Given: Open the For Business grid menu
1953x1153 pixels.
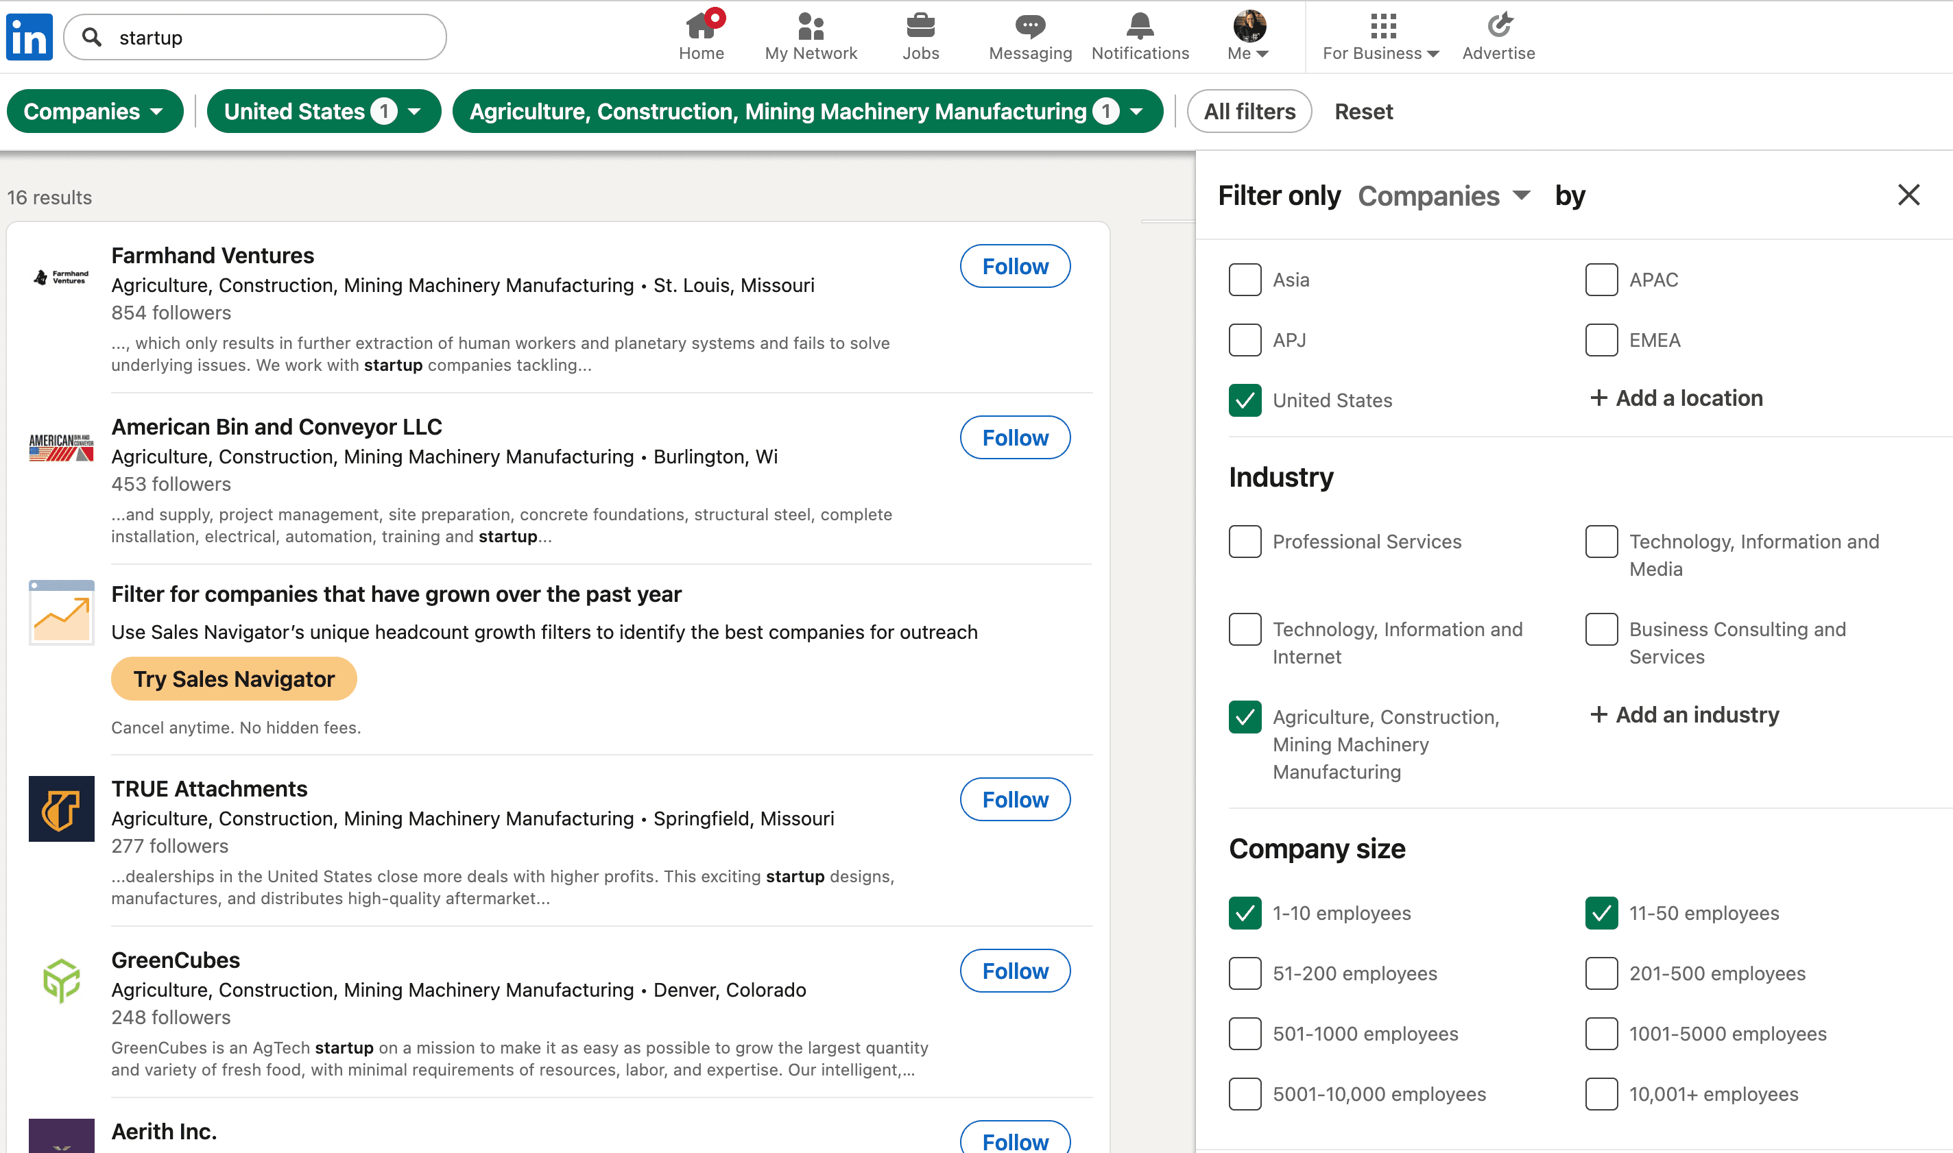Looking at the screenshot, I should click(x=1382, y=27).
